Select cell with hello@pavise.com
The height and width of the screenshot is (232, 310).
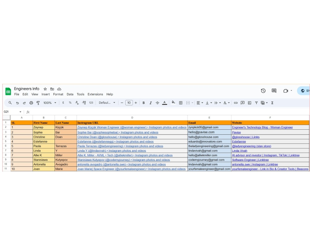[x=209, y=132]
